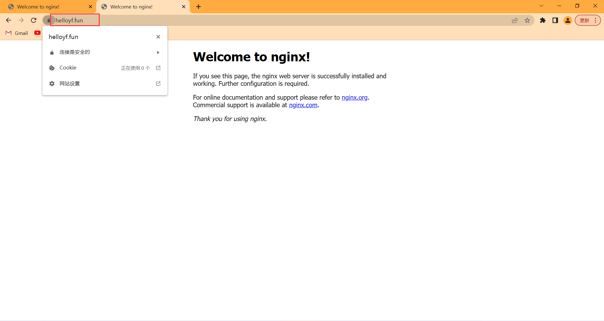This screenshot has width=604, height=321.
Task: Click the 正在使用 0 个 cookie count
Action: [136, 68]
